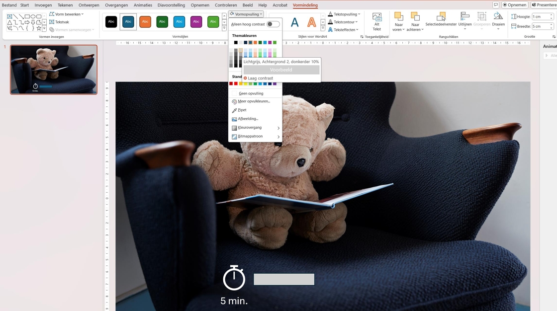
Task: Open the Vormopvulling dropdown
Action: click(x=246, y=14)
